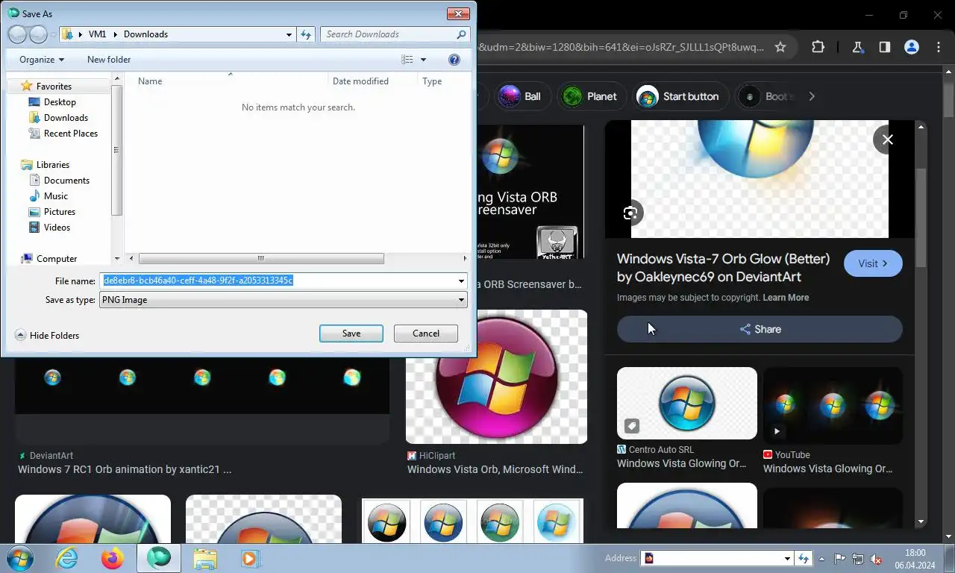
Task: Open the media player icon on taskbar
Action: [250, 558]
